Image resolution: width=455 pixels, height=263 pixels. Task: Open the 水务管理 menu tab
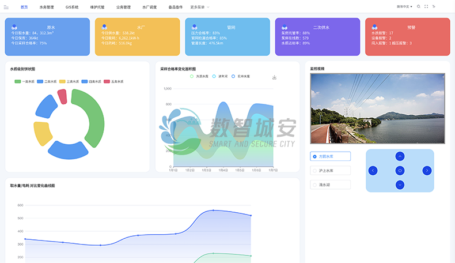[x=47, y=7]
